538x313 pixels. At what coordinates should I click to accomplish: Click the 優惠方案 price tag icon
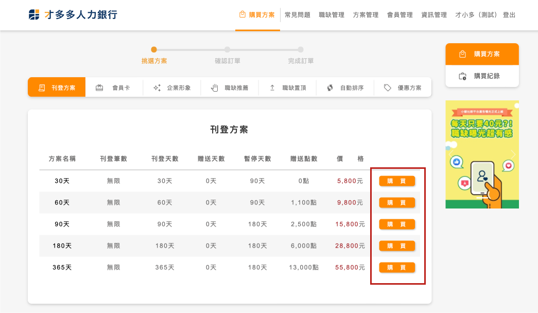tap(388, 88)
